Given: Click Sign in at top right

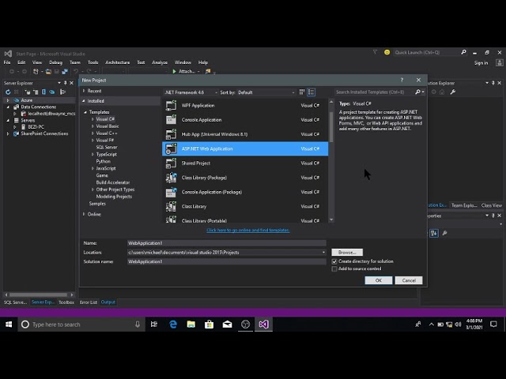Looking at the screenshot, I should click(481, 63).
